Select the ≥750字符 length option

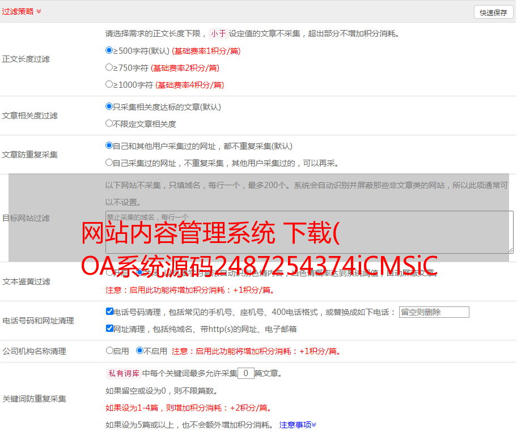click(109, 67)
